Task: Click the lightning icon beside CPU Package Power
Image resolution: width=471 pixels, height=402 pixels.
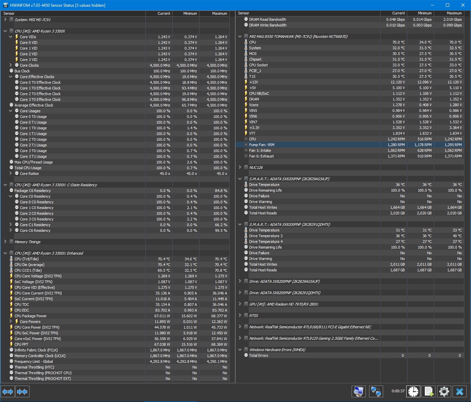Action: (11, 316)
